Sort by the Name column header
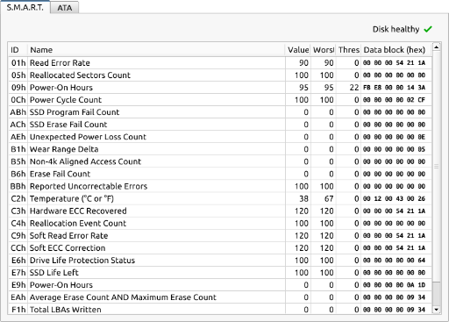 [x=156, y=50]
